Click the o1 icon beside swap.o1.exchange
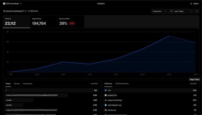 106,100
